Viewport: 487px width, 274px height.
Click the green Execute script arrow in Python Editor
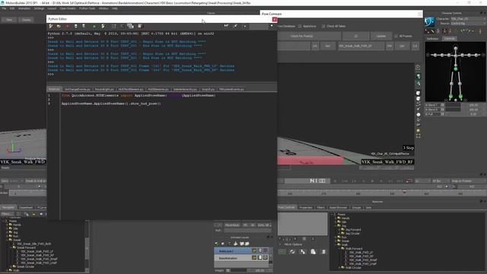coord(94,27)
